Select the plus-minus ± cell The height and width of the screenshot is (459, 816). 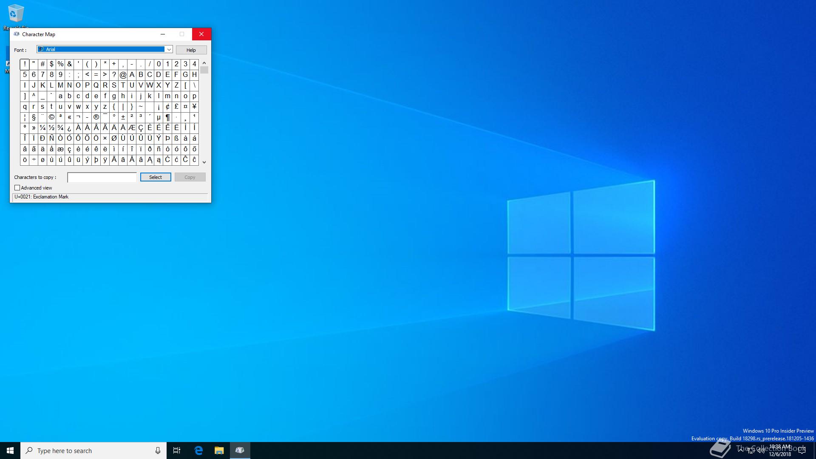click(x=123, y=117)
